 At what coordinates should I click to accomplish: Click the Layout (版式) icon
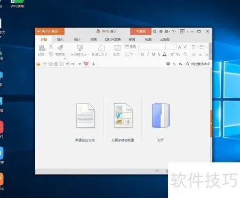pyautogui.click(x=117, y=48)
